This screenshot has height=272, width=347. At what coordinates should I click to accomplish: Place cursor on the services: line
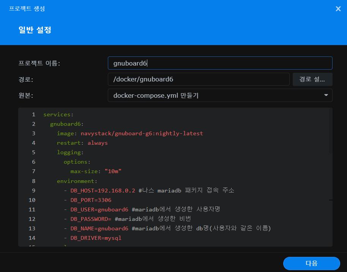click(58, 114)
